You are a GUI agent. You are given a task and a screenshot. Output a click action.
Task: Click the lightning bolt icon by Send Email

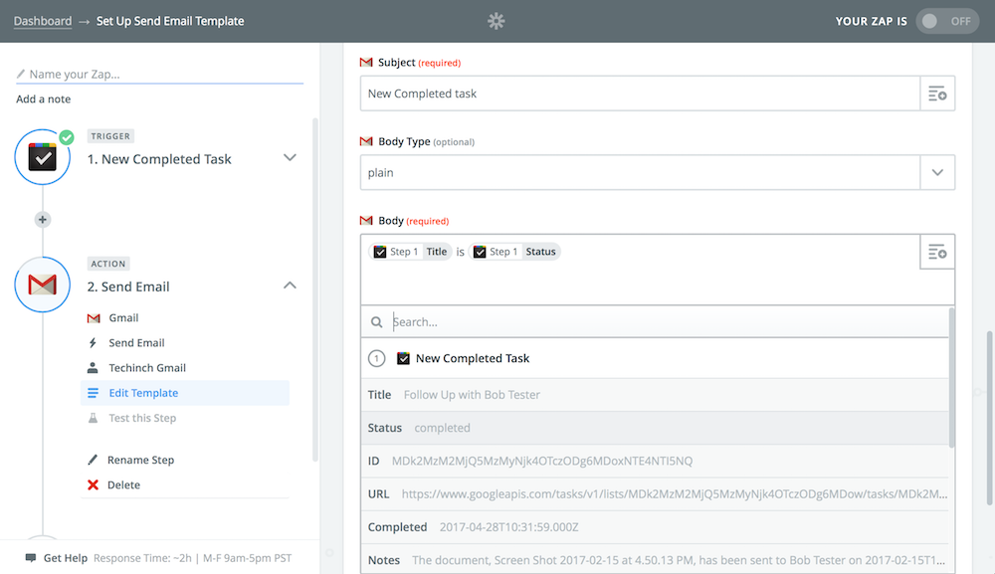[93, 342]
